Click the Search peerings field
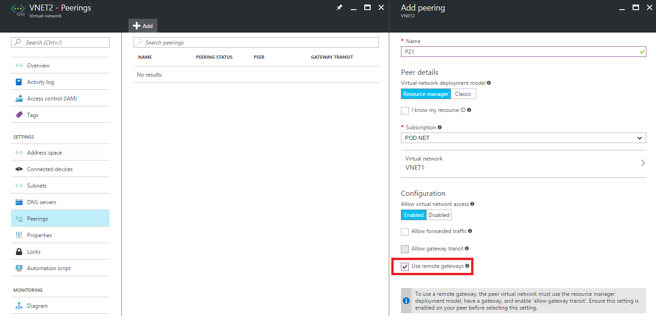 coord(256,43)
